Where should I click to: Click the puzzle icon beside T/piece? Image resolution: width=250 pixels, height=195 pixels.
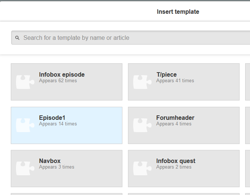point(142,82)
